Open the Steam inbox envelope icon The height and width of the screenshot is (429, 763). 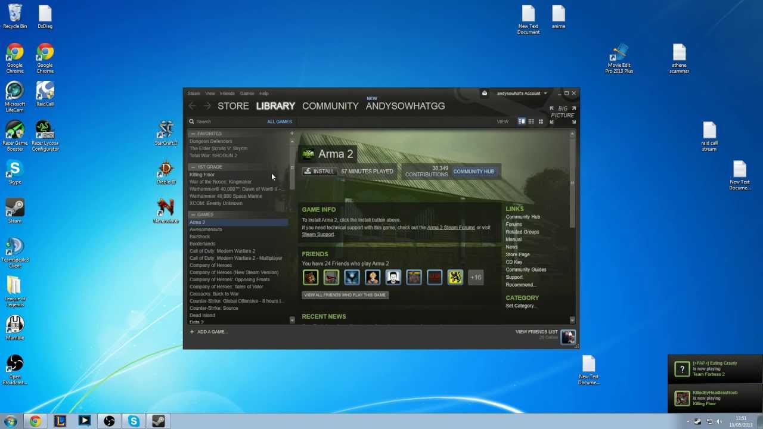[x=485, y=94]
